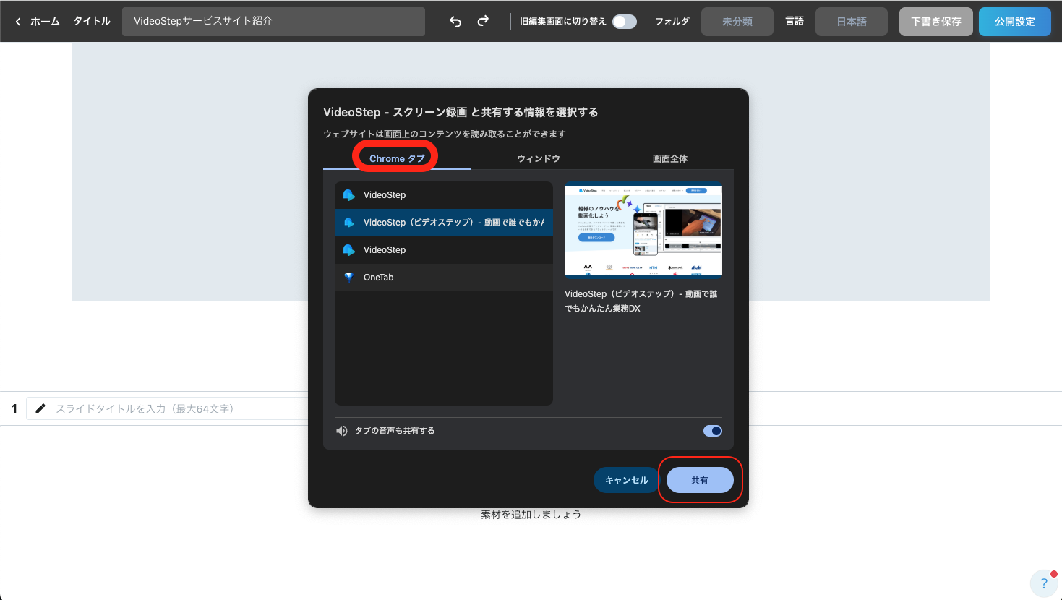This screenshot has width=1062, height=600.
Task: Click the preview caption VideoStep（ビデオステップ）- 動画で誰でもかんたん業務DX
Action: coord(641,301)
